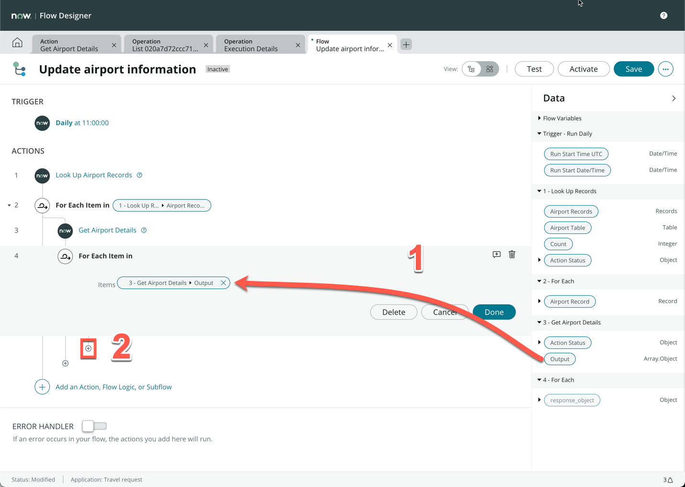The image size is (685, 487).
Task: Click the Test button
Action: pos(534,69)
